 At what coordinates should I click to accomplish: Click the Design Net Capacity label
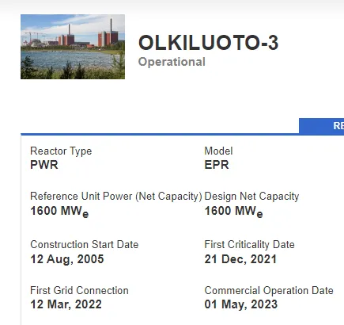(251, 197)
